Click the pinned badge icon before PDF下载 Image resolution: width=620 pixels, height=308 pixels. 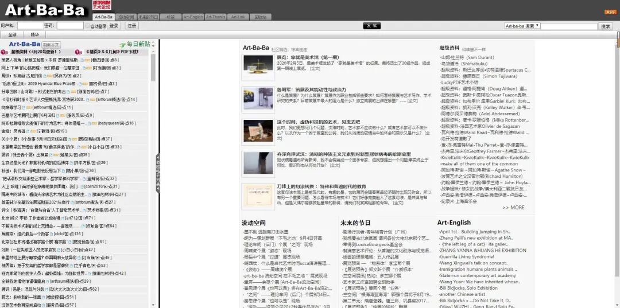(x=79, y=52)
